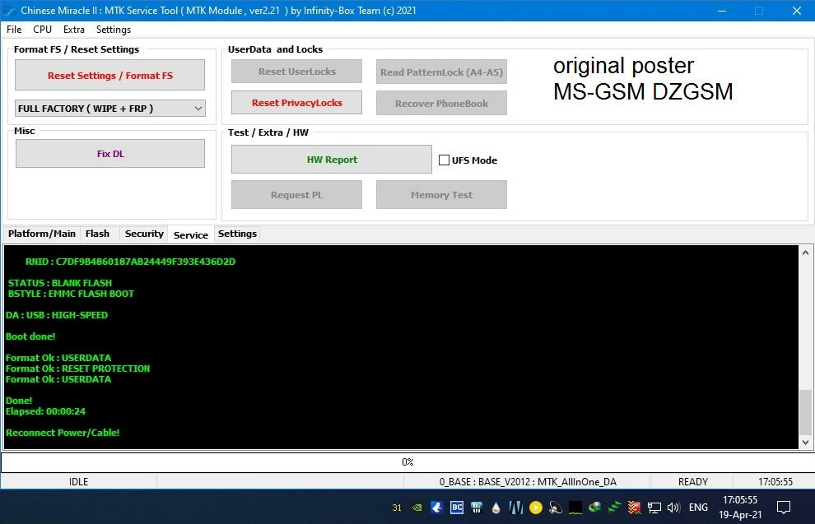Screen dimensions: 815x524
Task: Click the 'Reconnect Power/Cable!' log line
Action: 63,433
